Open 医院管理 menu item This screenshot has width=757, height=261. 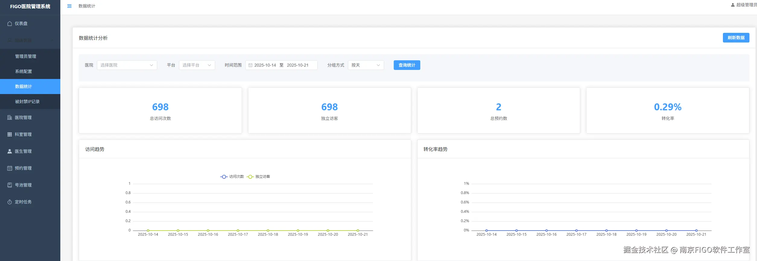coord(30,118)
